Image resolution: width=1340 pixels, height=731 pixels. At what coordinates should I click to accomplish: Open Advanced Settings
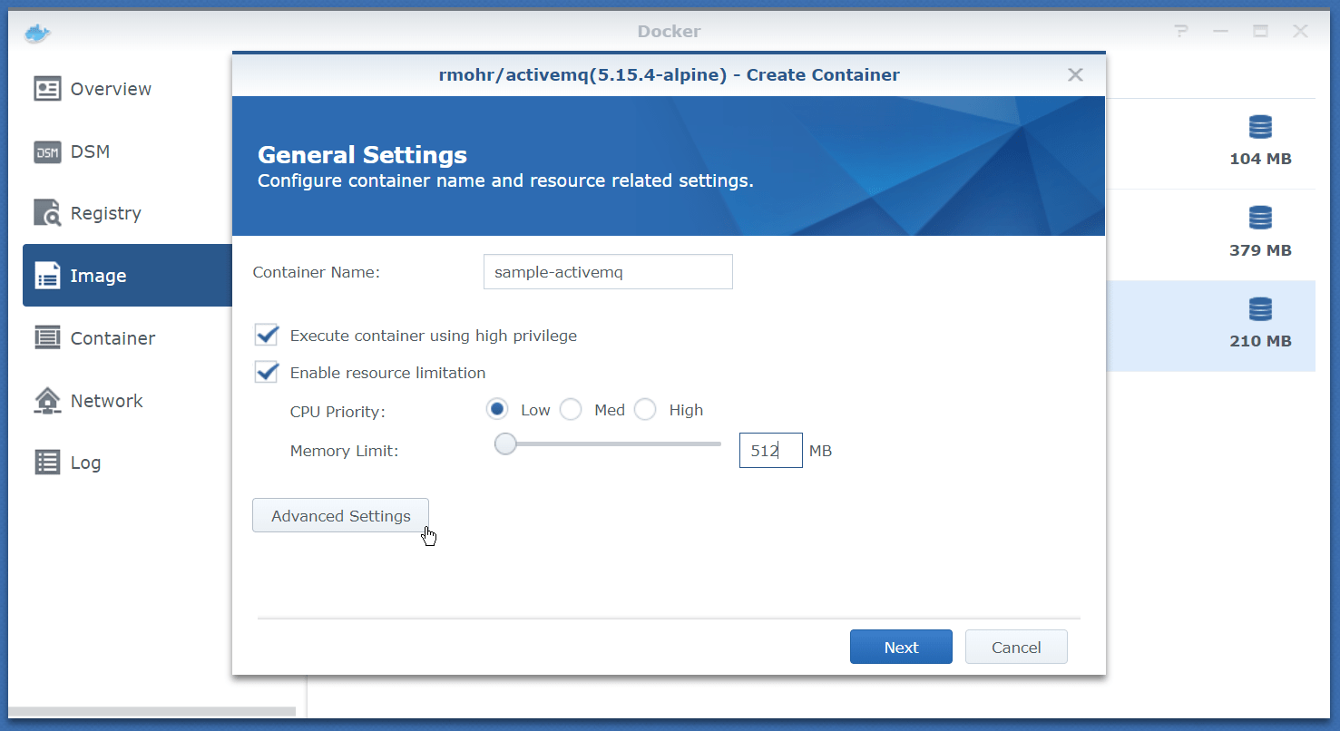340,516
